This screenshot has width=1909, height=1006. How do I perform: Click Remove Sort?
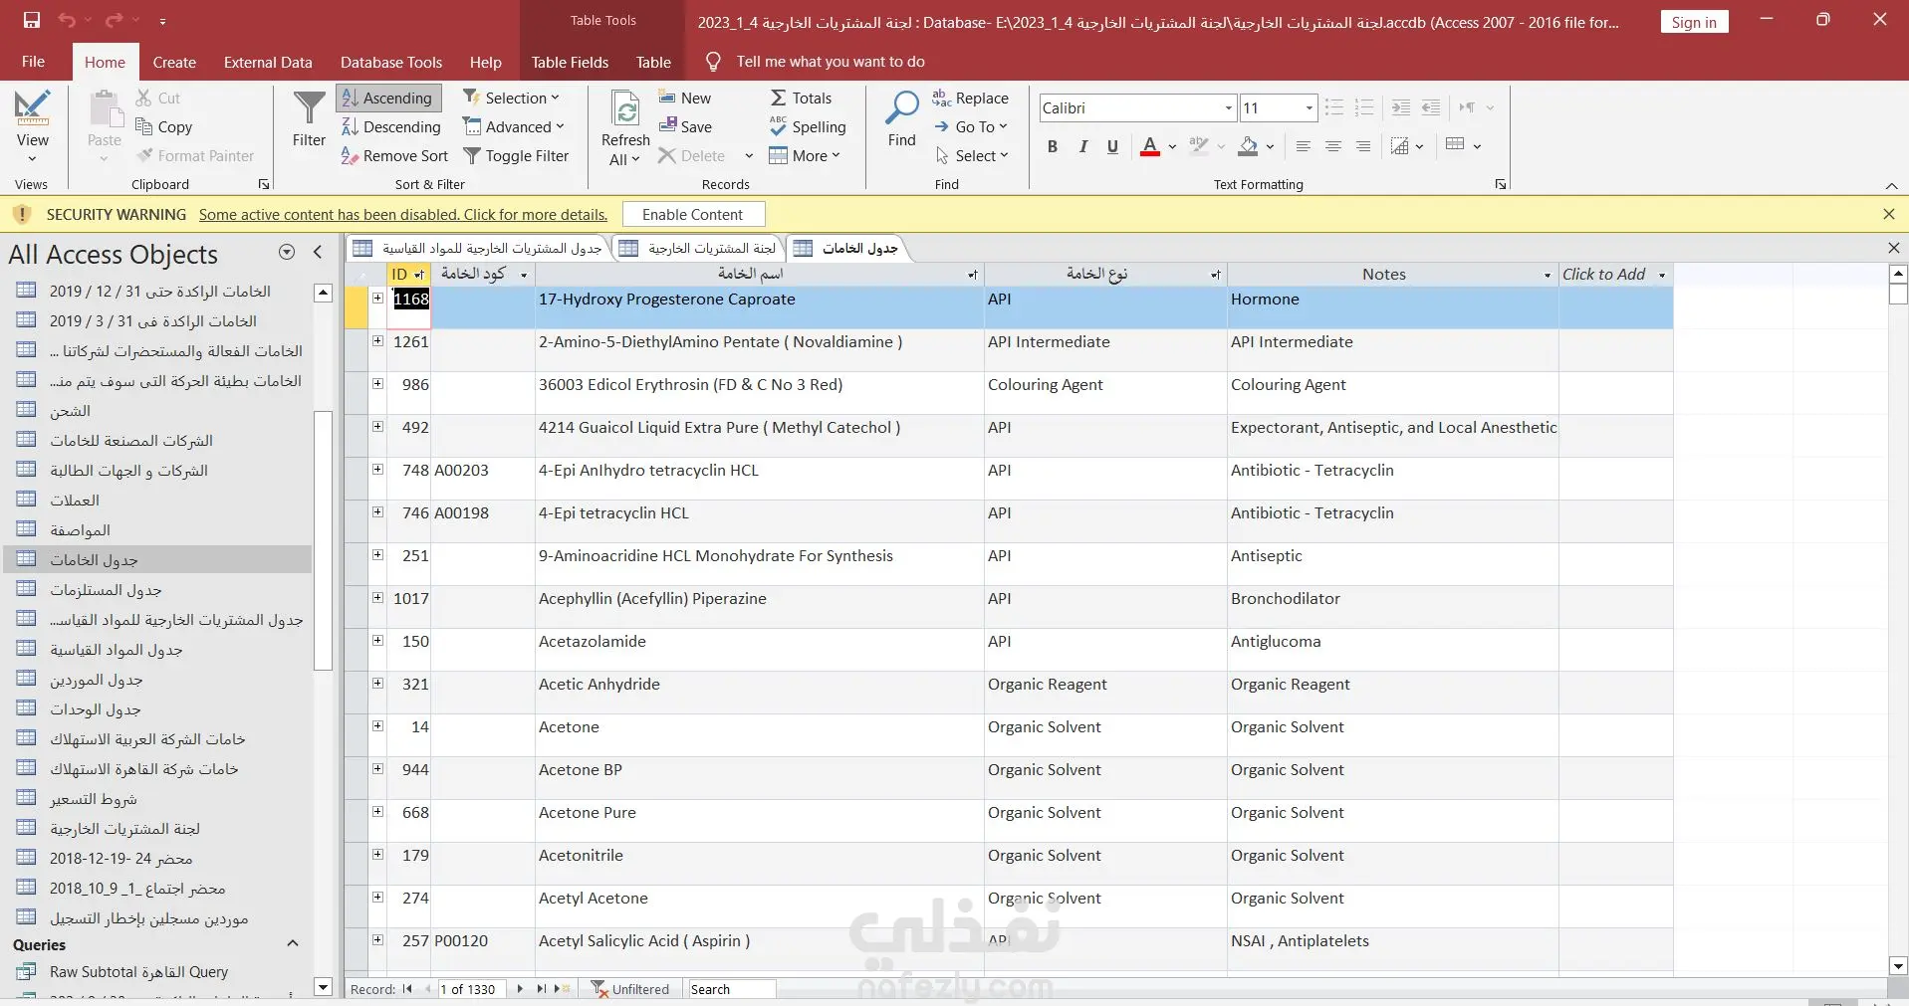395,155
